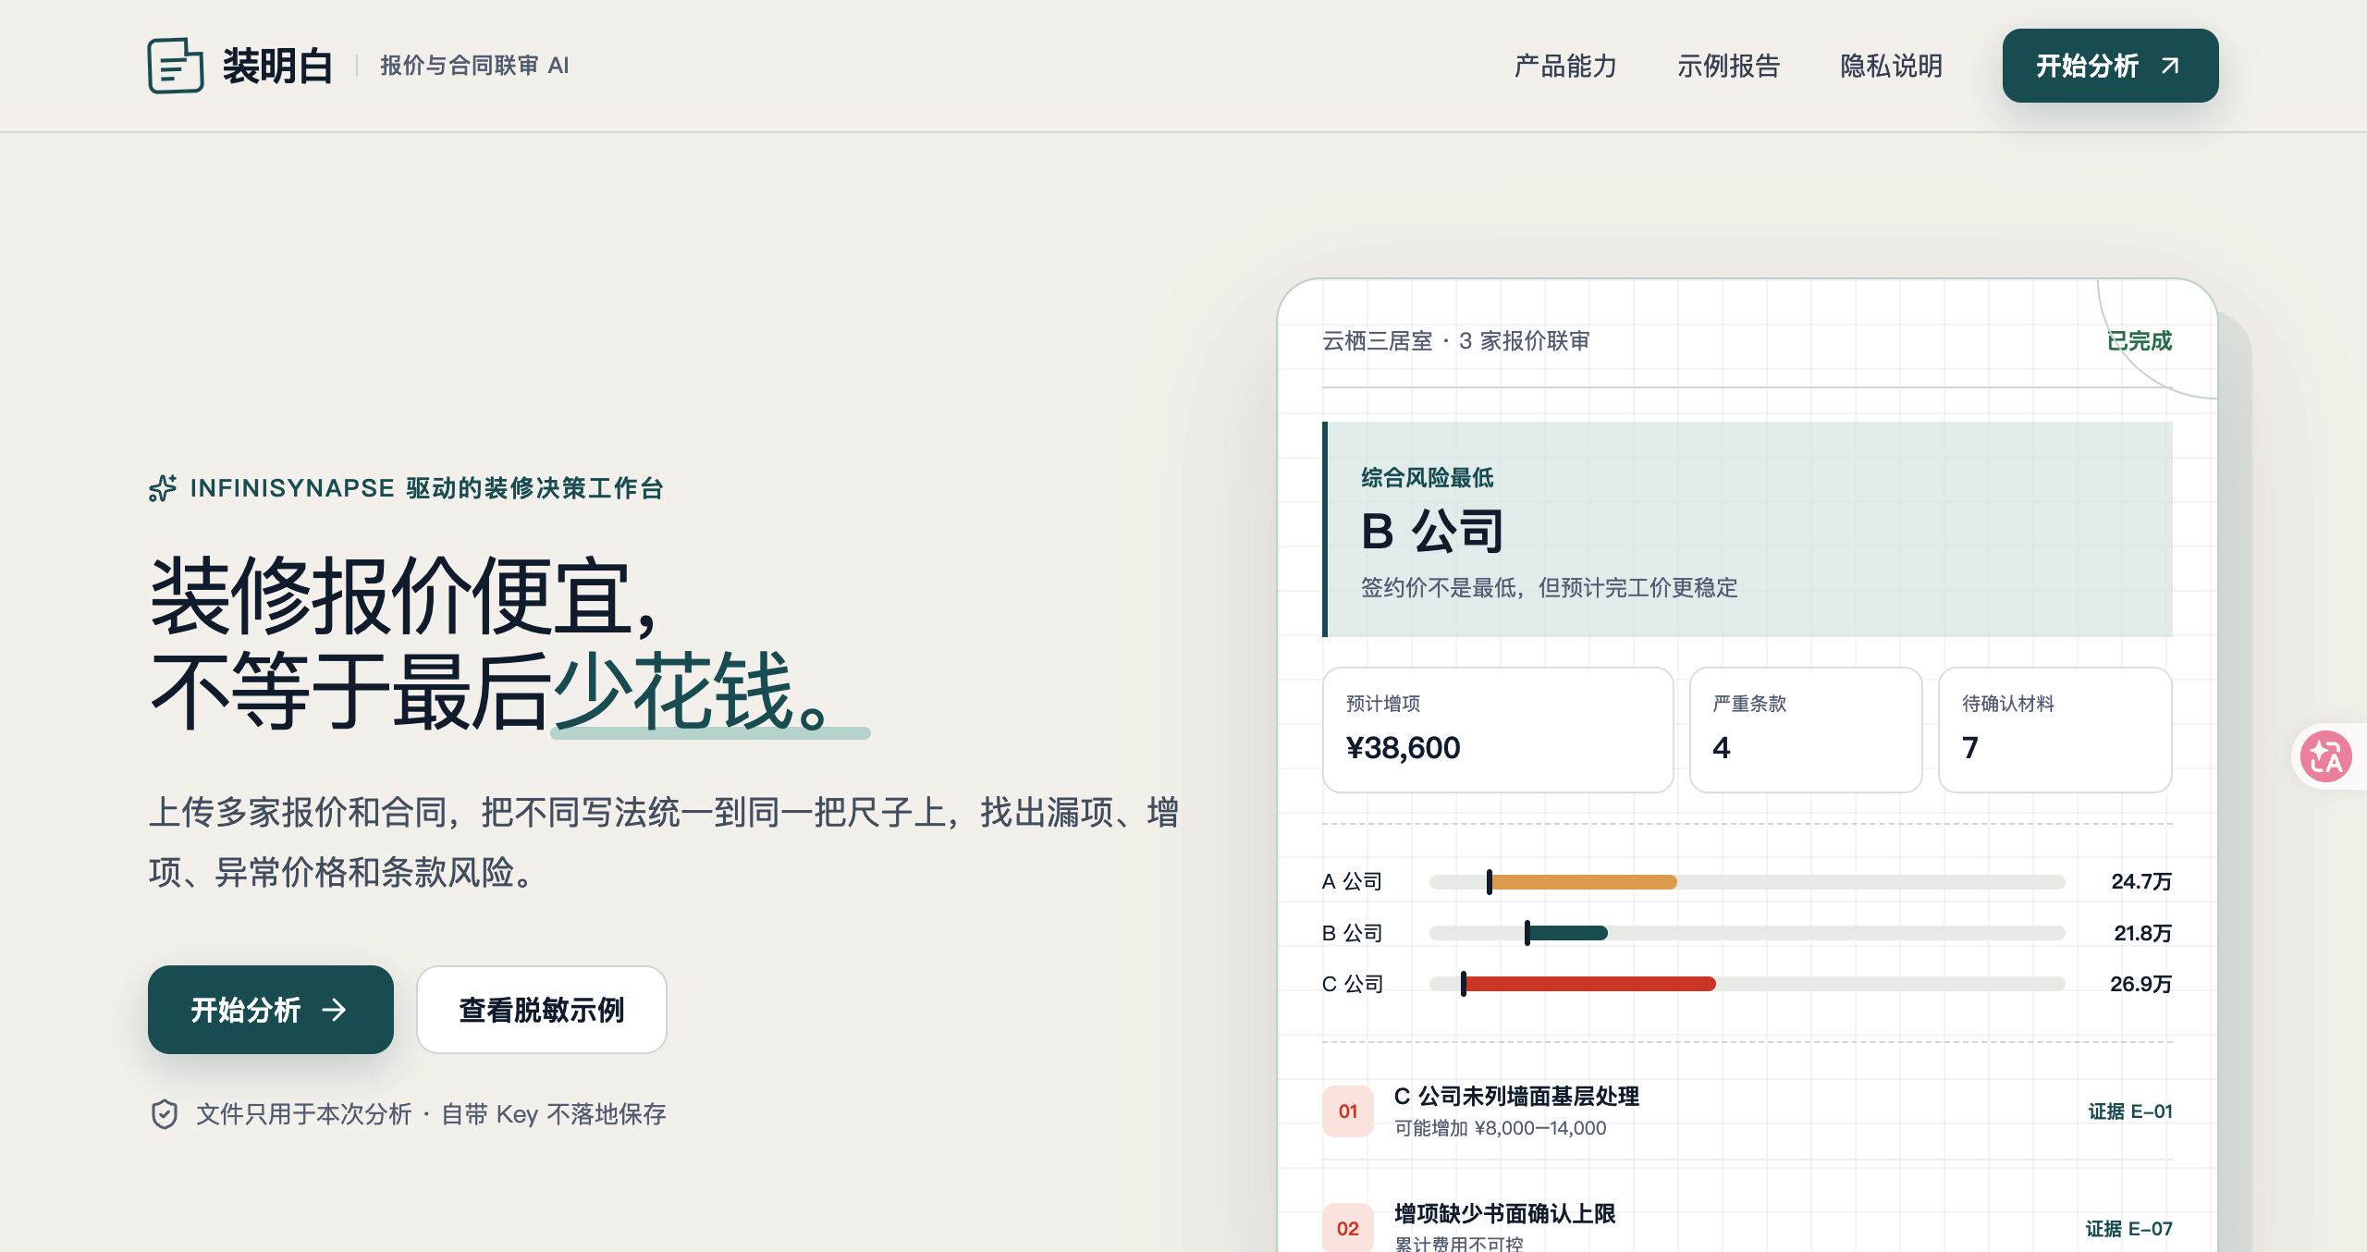
Task: Click the 02 badge for 增项缺少书面确认上限
Action: click(x=1348, y=1228)
